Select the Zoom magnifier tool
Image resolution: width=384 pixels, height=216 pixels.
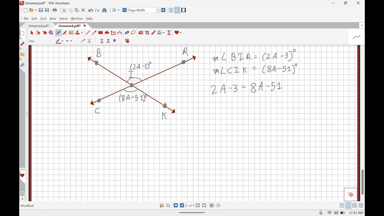(51, 33)
